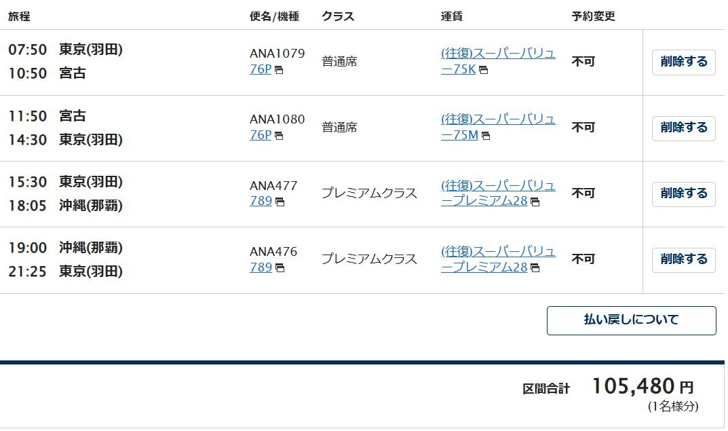
Task: Click the 払い戻しについて refund info button
Action: (632, 320)
